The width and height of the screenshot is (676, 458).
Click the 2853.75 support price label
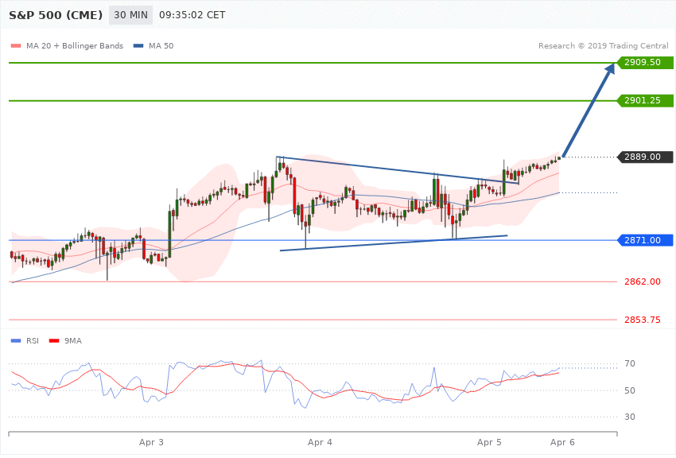click(643, 320)
